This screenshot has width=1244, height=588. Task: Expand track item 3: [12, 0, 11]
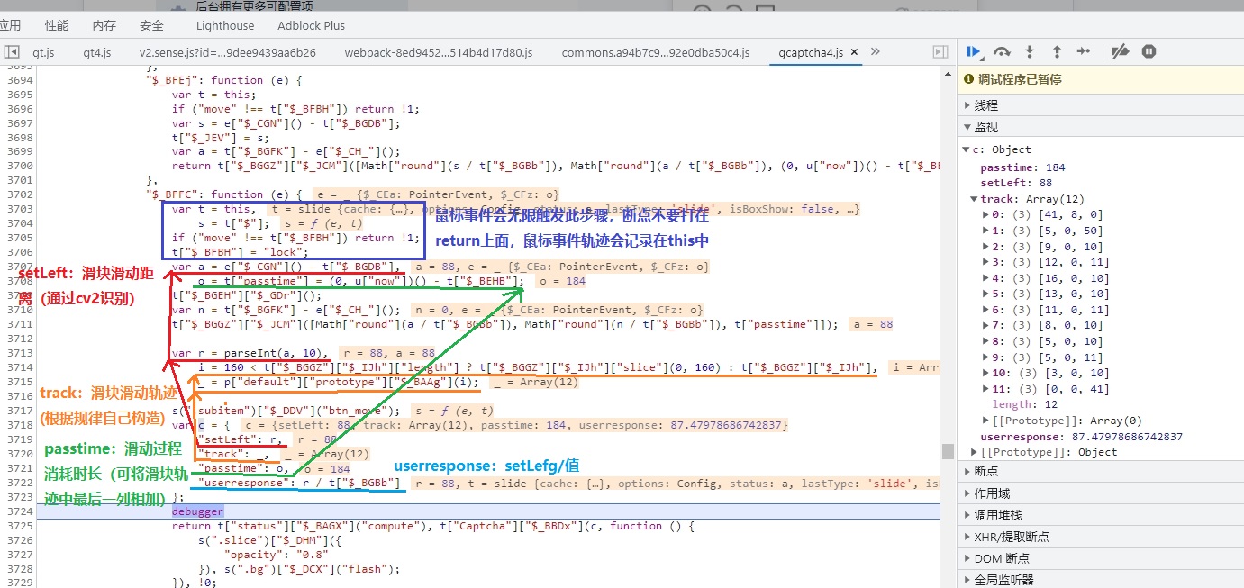pyautogui.click(x=985, y=262)
